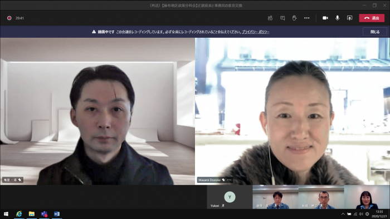Toggle the camera on or off
This screenshot has height=219, width=390.
(325, 18)
